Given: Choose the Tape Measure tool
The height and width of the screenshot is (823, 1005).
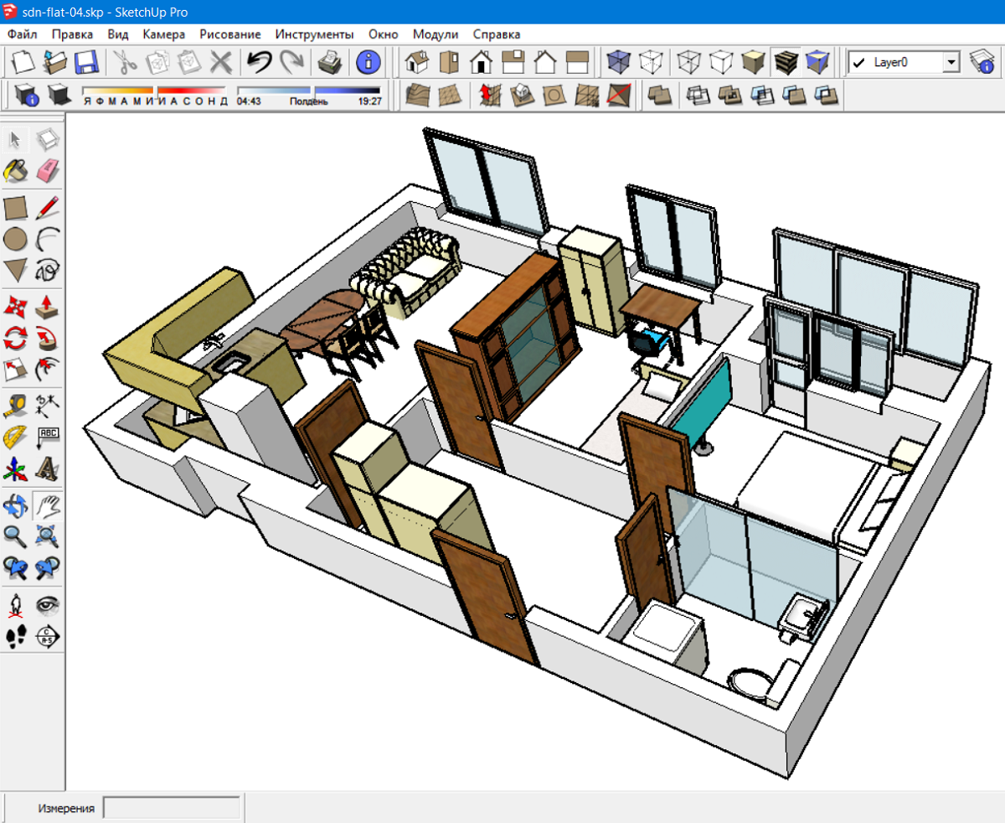Looking at the screenshot, I should tap(16, 406).
